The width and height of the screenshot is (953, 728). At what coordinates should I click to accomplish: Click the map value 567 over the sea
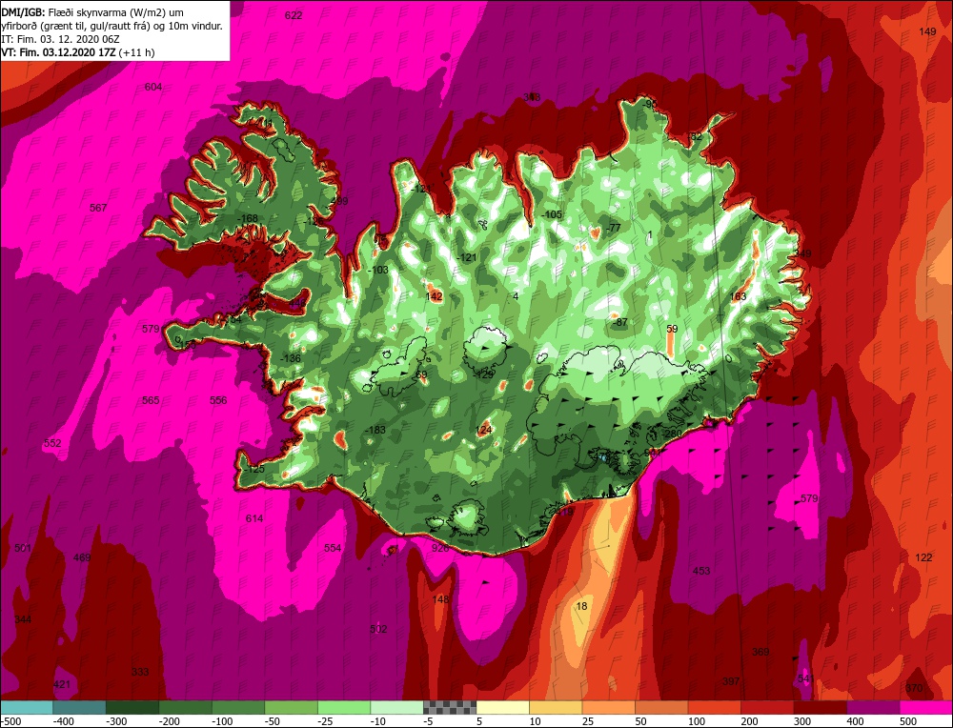(x=98, y=208)
